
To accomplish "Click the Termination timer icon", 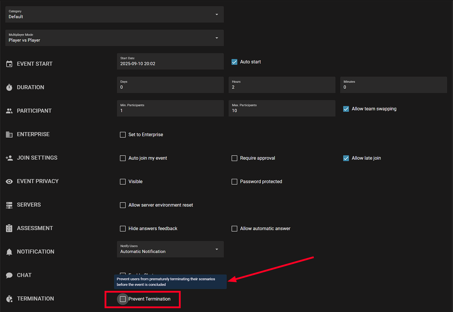I will (9, 298).
